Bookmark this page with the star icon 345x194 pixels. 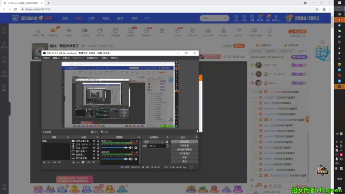coord(317,9)
